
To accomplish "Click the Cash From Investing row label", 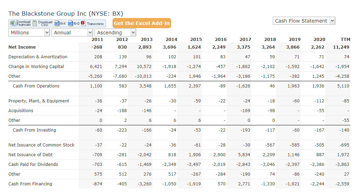I will click(34, 130).
